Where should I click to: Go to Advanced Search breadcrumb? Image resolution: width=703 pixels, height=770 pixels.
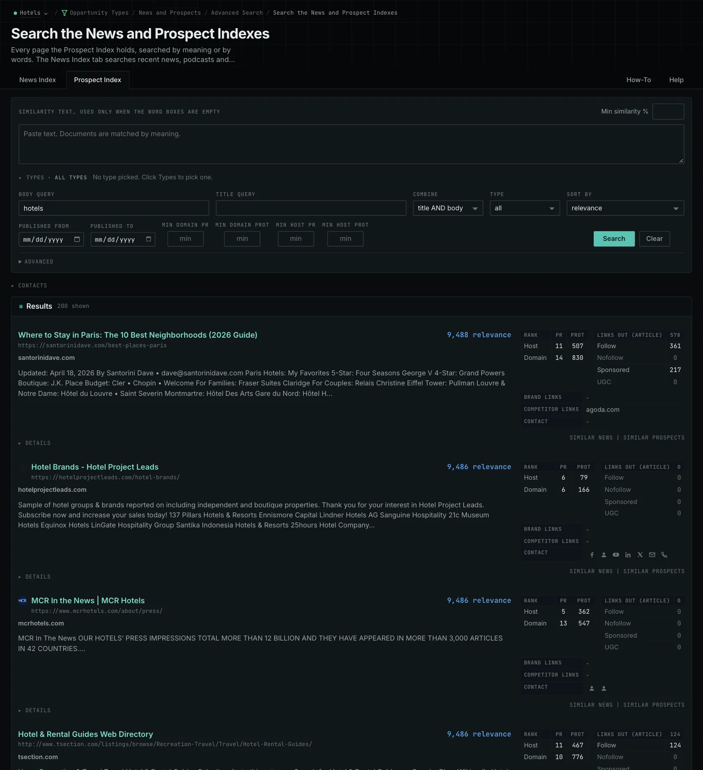click(237, 13)
